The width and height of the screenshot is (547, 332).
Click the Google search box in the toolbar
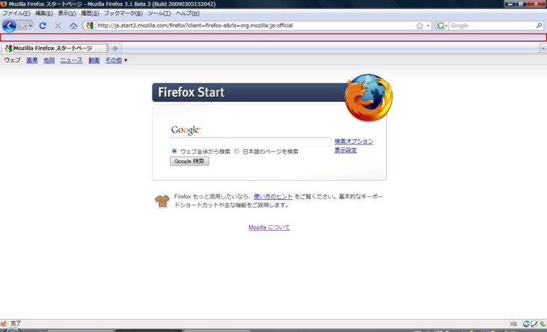point(492,25)
